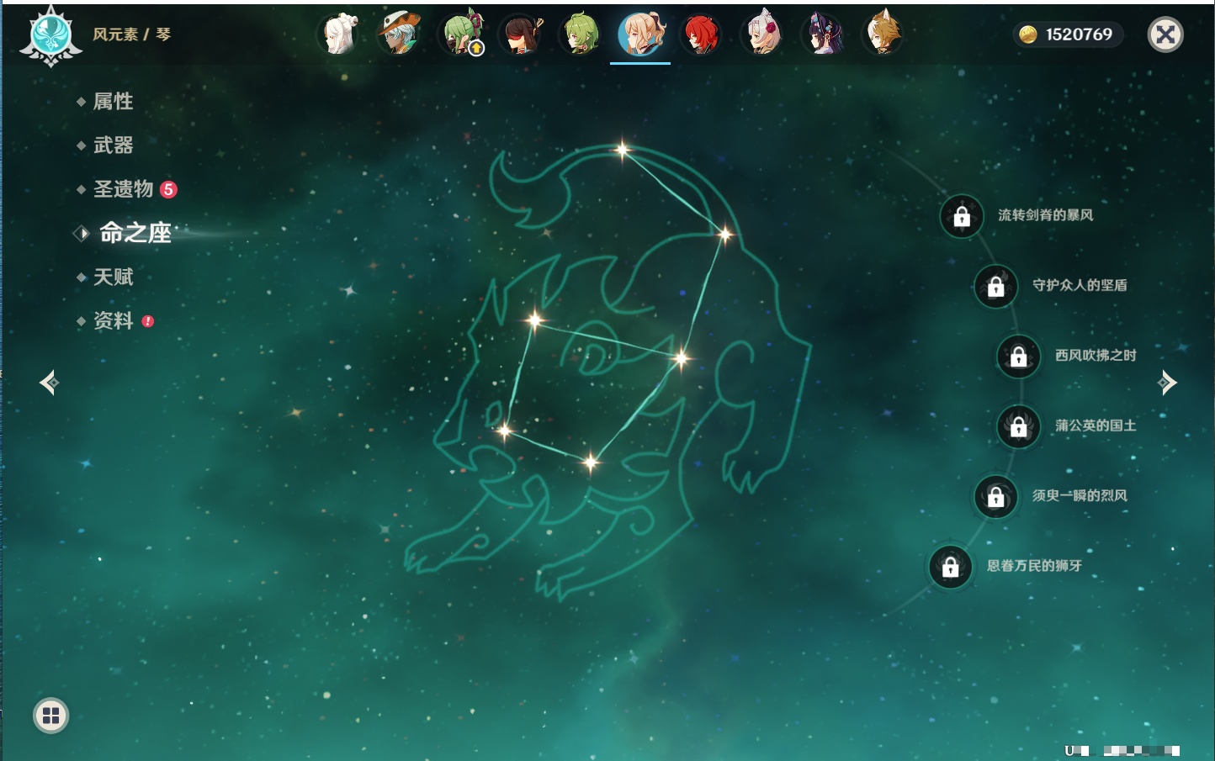This screenshot has width=1215, height=761.
Task: Select the character wearing the orange hat
Action: click(x=399, y=34)
